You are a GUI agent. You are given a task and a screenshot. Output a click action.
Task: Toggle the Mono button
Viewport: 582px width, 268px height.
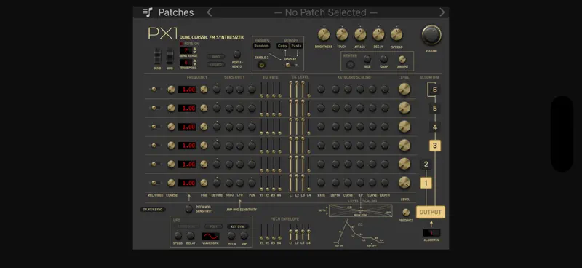(215, 57)
